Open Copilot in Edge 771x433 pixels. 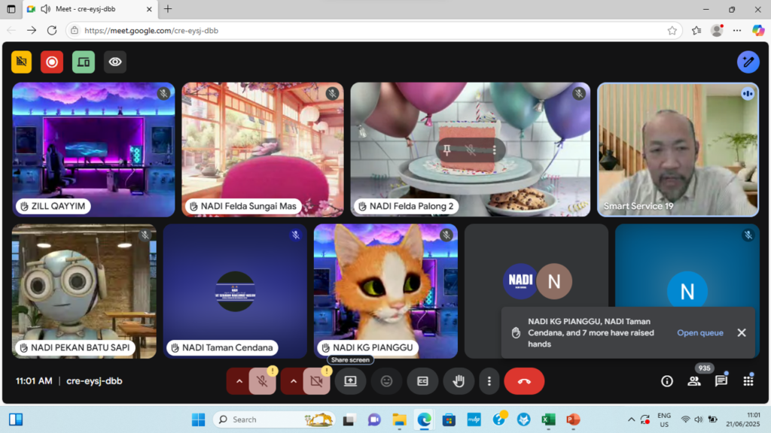[x=757, y=30]
